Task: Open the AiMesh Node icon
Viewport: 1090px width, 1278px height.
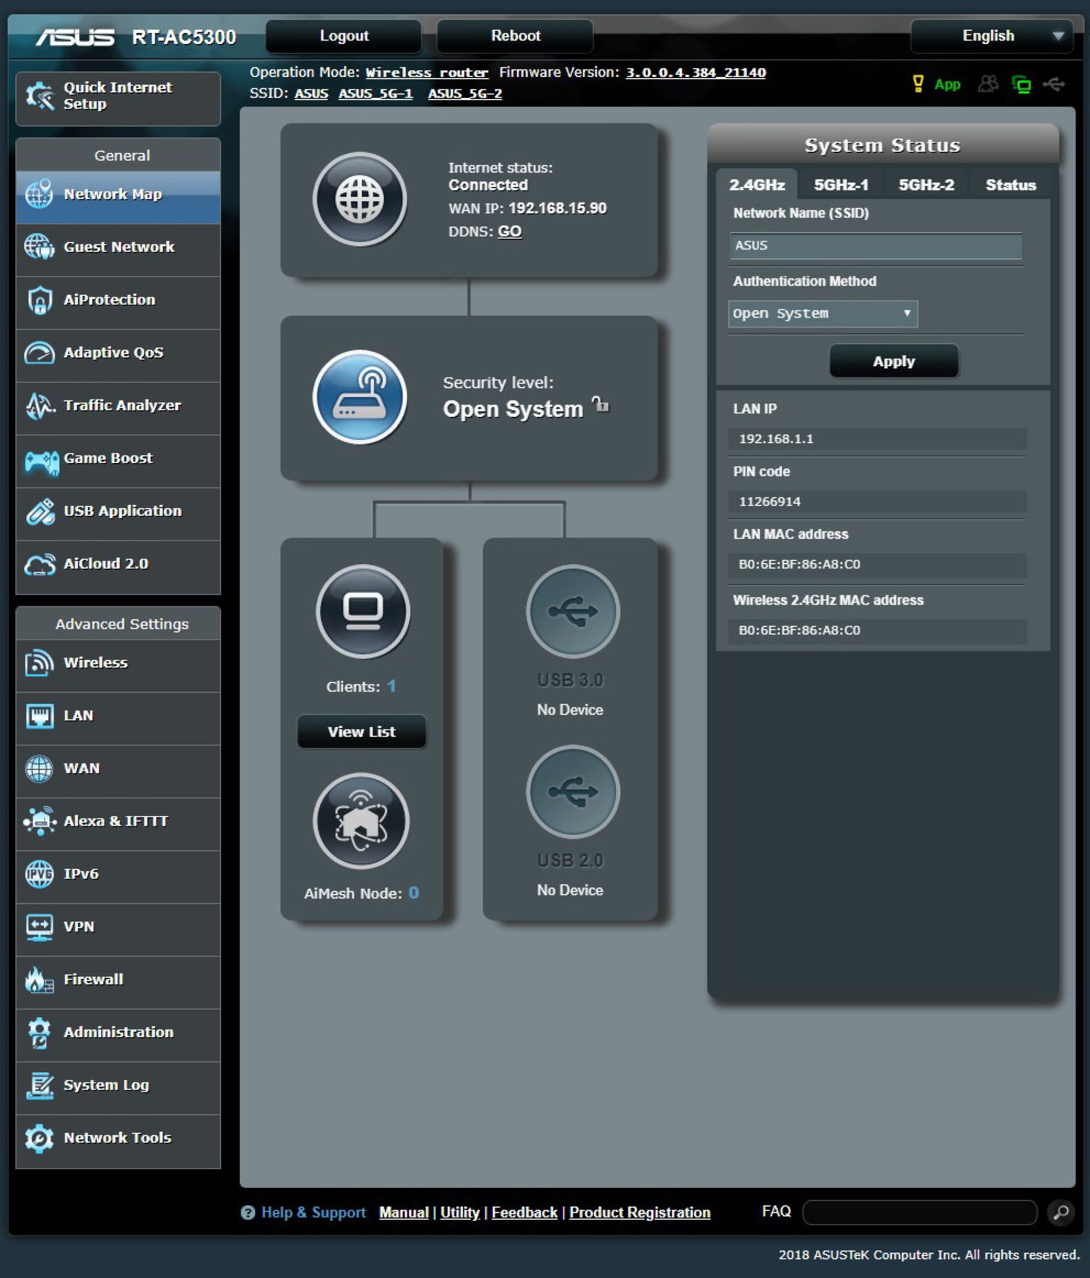Action: 361,820
